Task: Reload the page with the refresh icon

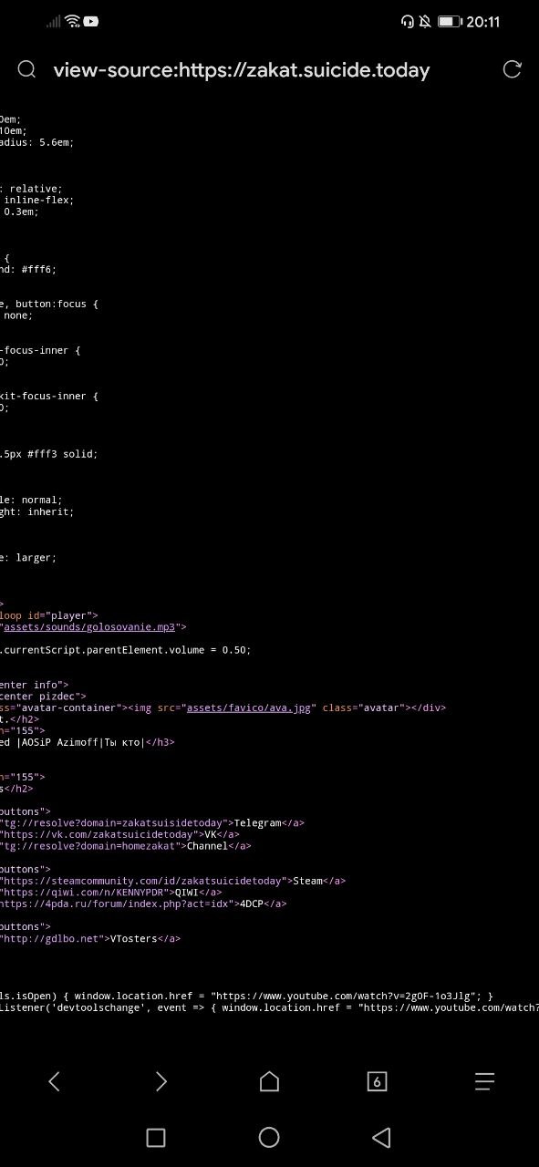Action: point(513,69)
